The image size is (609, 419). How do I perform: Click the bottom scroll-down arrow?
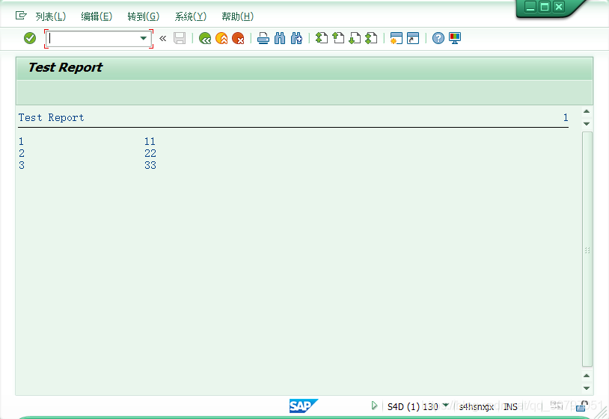coord(587,388)
